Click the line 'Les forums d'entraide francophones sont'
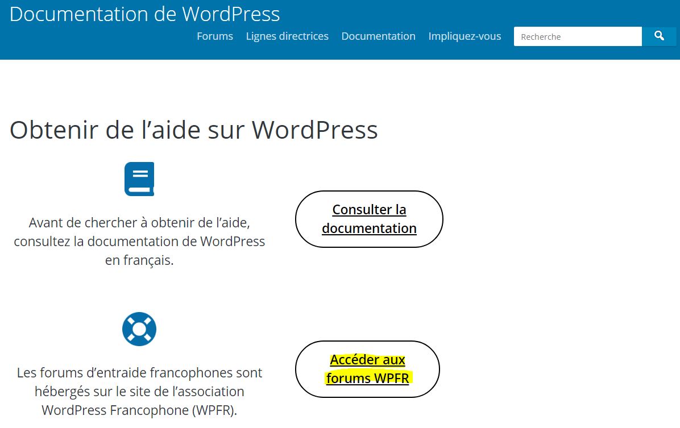Image resolution: width=680 pixels, height=428 pixels. [x=139, y=373]
